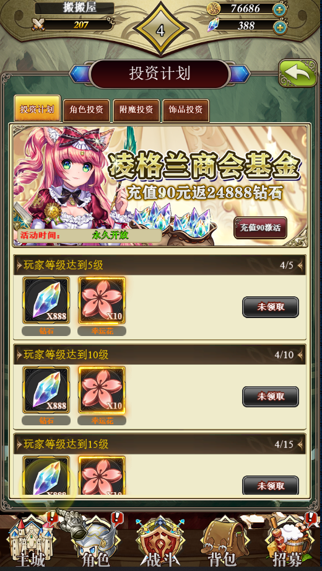The height and width of the screenshot is (571, 322).
Task: Click right blue arrow beside 投资计划 title
Action: click(x=240, y=74)
